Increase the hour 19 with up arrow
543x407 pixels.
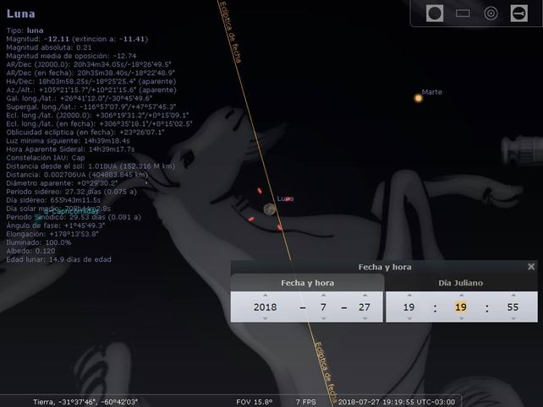[x=409, y=296]
